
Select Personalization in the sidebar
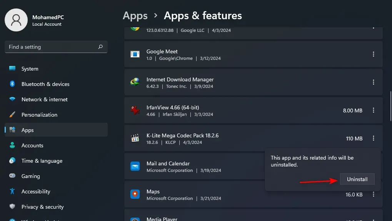(x=56, y=115)
